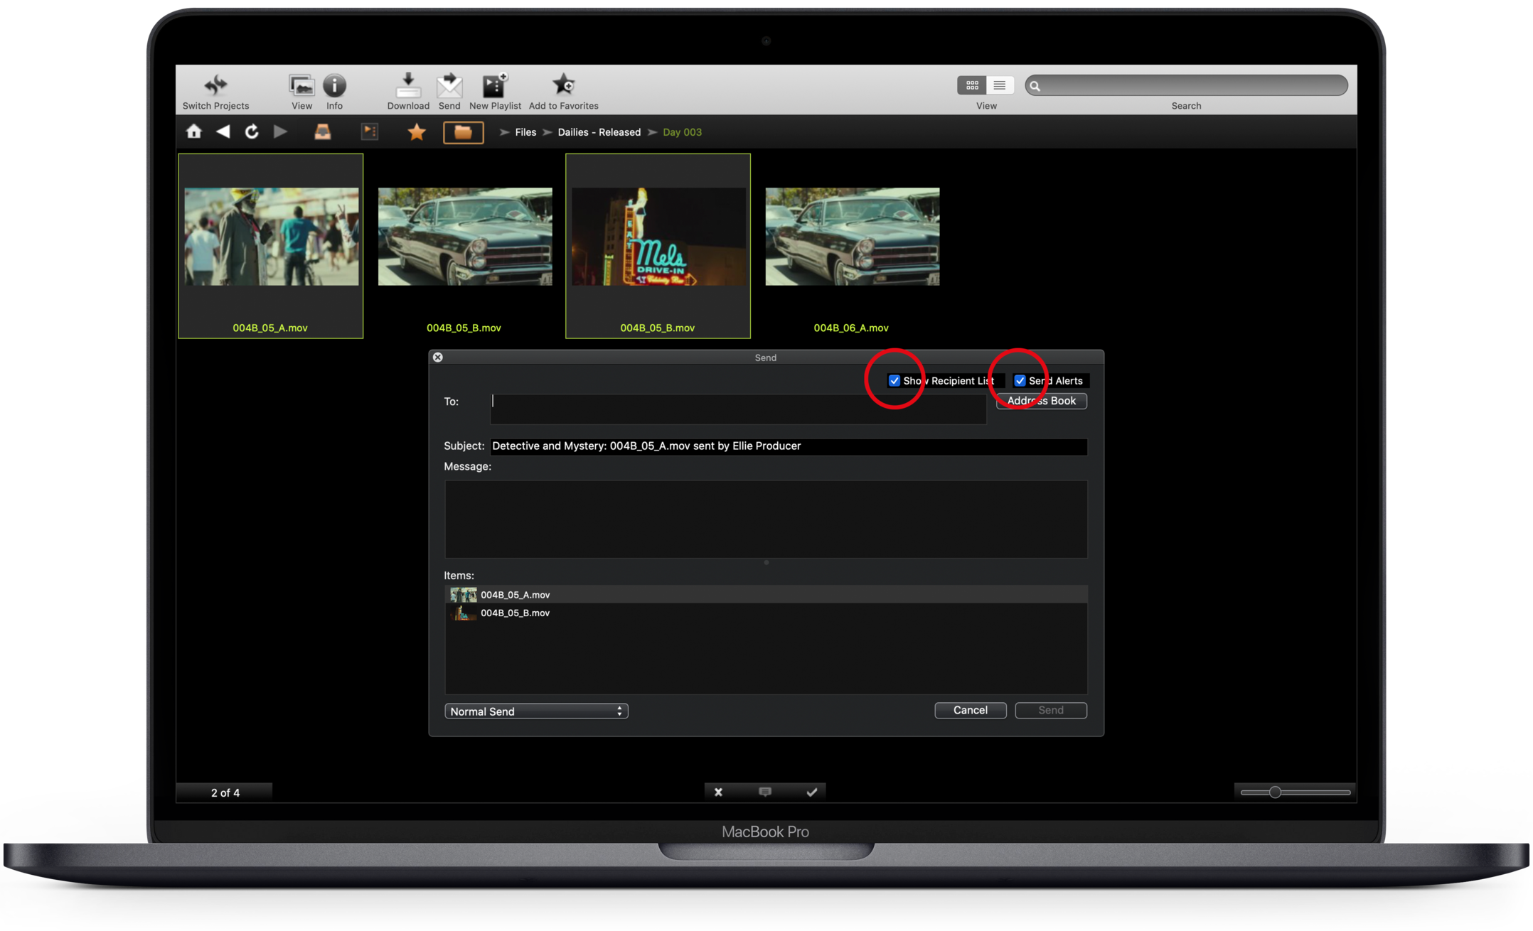Click the refresh arrow icon
This screenshot has width=1533, height=931.
(252, 132)
